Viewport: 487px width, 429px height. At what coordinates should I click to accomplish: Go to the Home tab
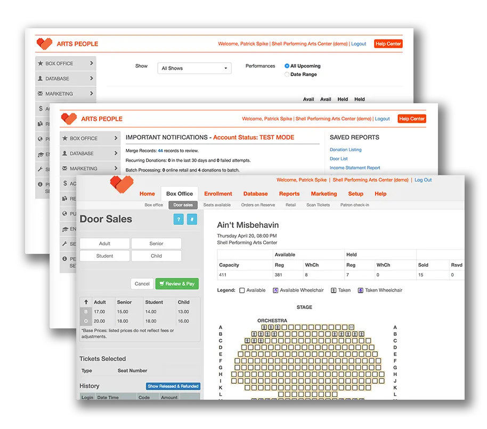coord(147,194)
